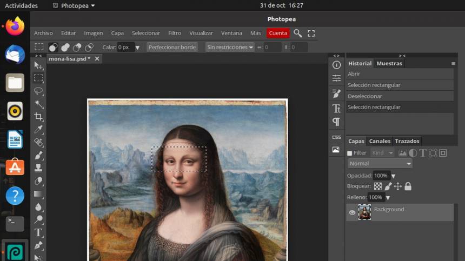Image resolution: width=465 pixels, height=261 pixels.
Task: Open the Calar feather value arrow
Action: pos(137,48)
